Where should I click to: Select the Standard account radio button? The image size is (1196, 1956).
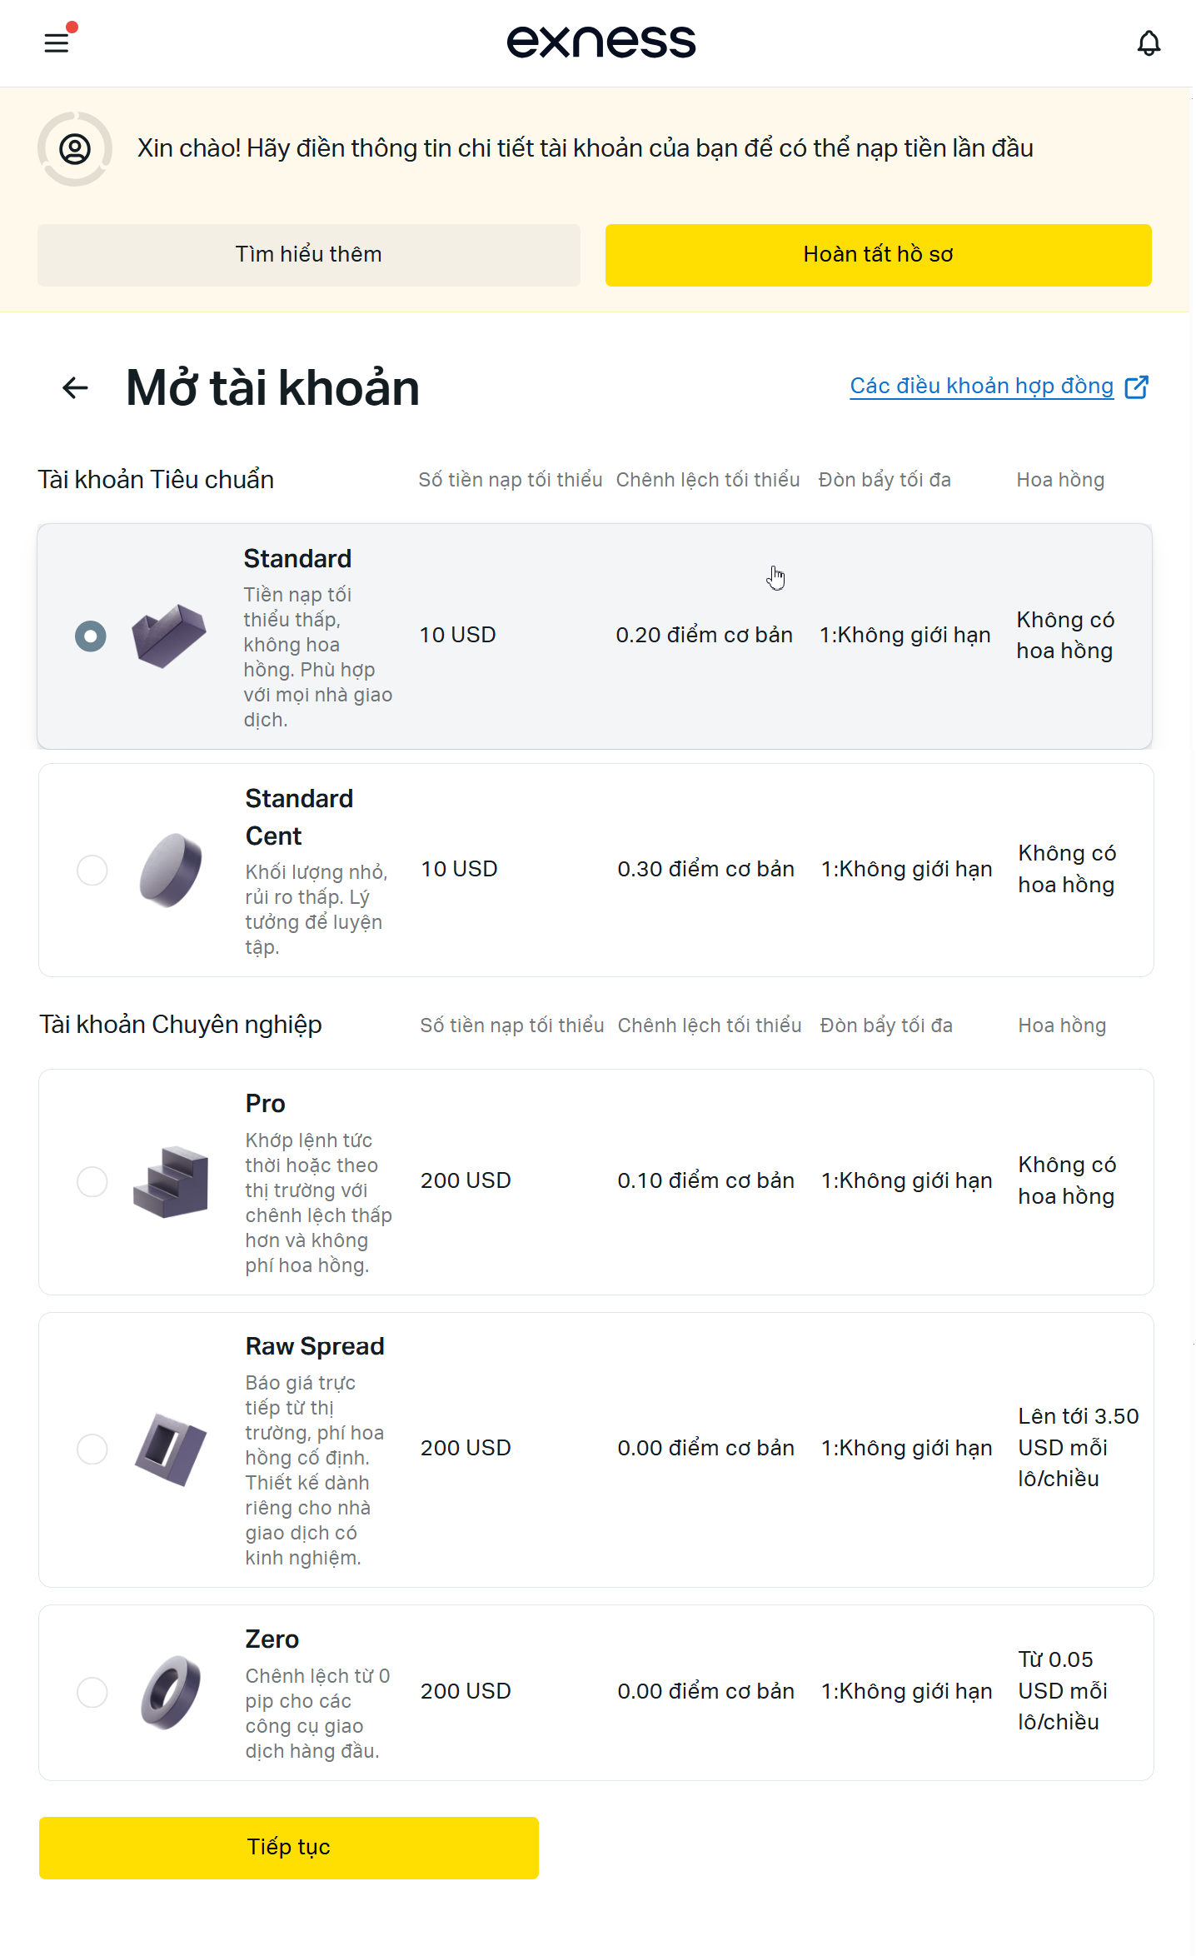pos(91,636)
